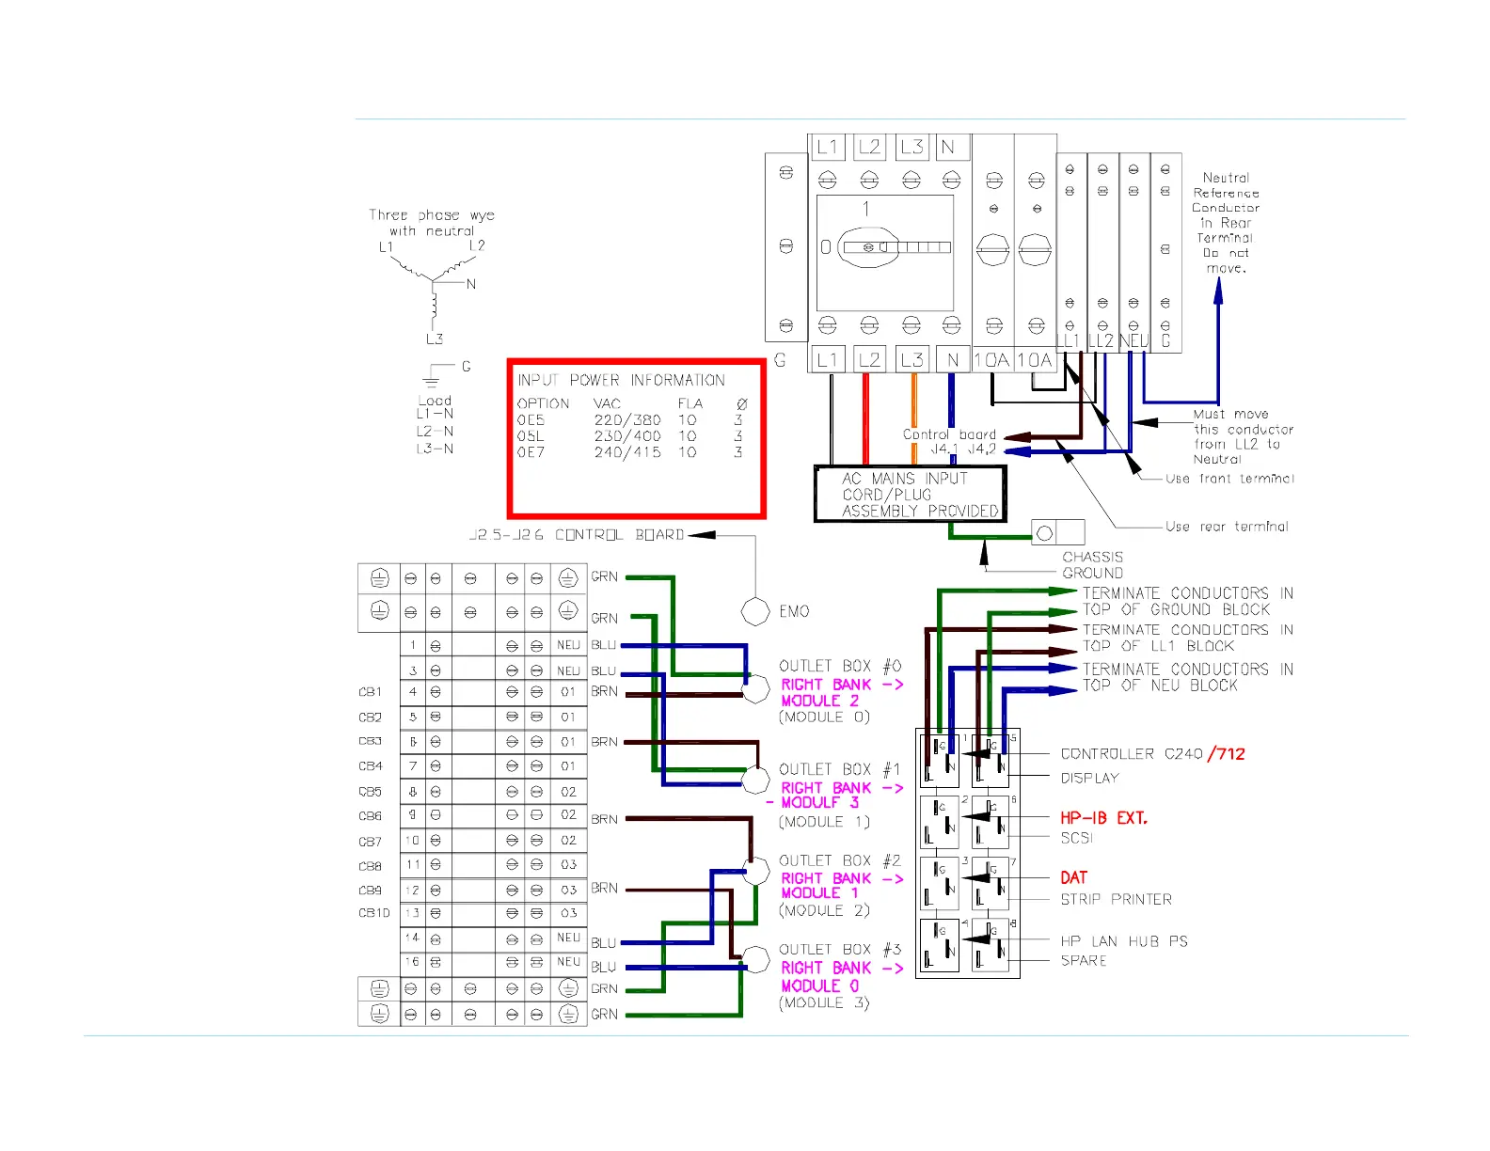Image resolution: width=1490 pixels, height=1151 pixels.
Task: Click the 230/400 VAC value
Action: 627,436
